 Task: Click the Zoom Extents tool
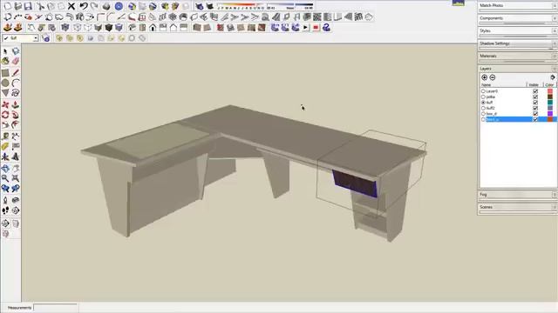click(16, 178)
